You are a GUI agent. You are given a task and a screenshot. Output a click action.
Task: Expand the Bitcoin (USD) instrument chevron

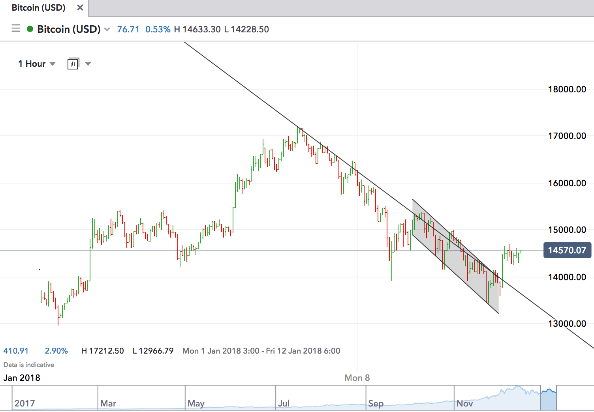tap(107, 30)
